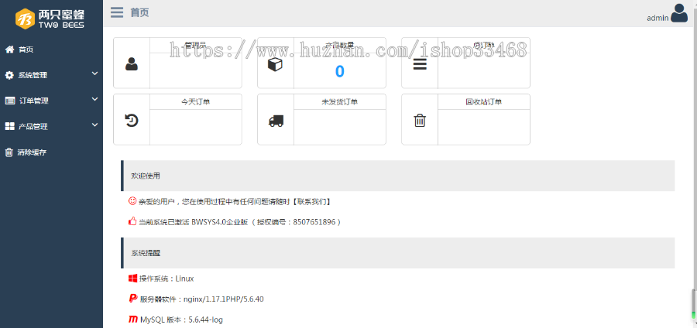Expand the 系统管理 sidebar menu chevron
The width and height of the screenshot is (697, 328).
pyautogui.click(x=94, y=74)
